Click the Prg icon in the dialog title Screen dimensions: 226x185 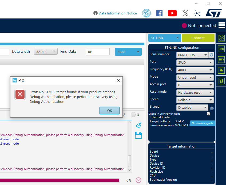click(15, 80)
